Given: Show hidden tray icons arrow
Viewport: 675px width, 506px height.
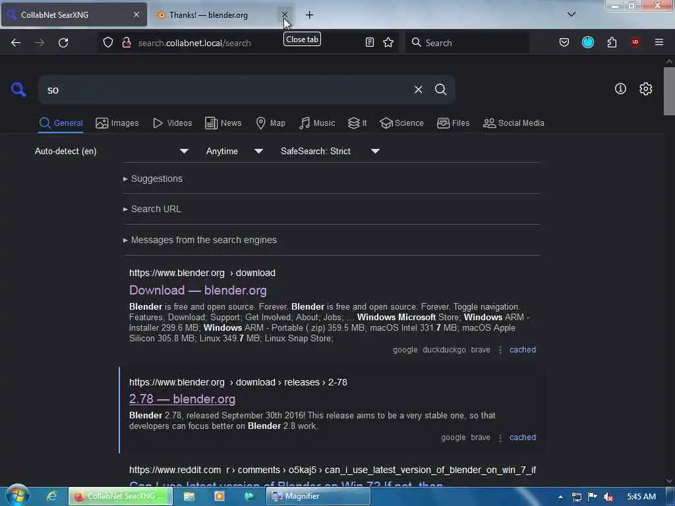Looking at the screenshot, I should pos(560,497).
